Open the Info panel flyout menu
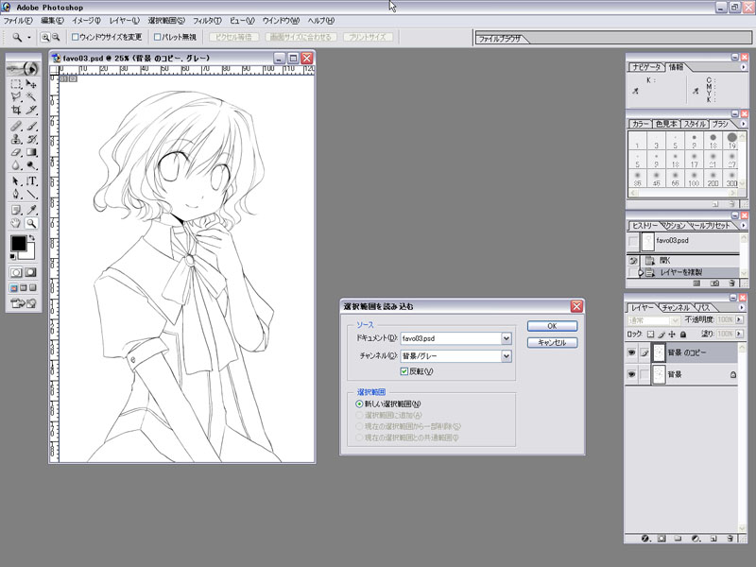The width and height of the screenshot is (756, 567). 743,67
